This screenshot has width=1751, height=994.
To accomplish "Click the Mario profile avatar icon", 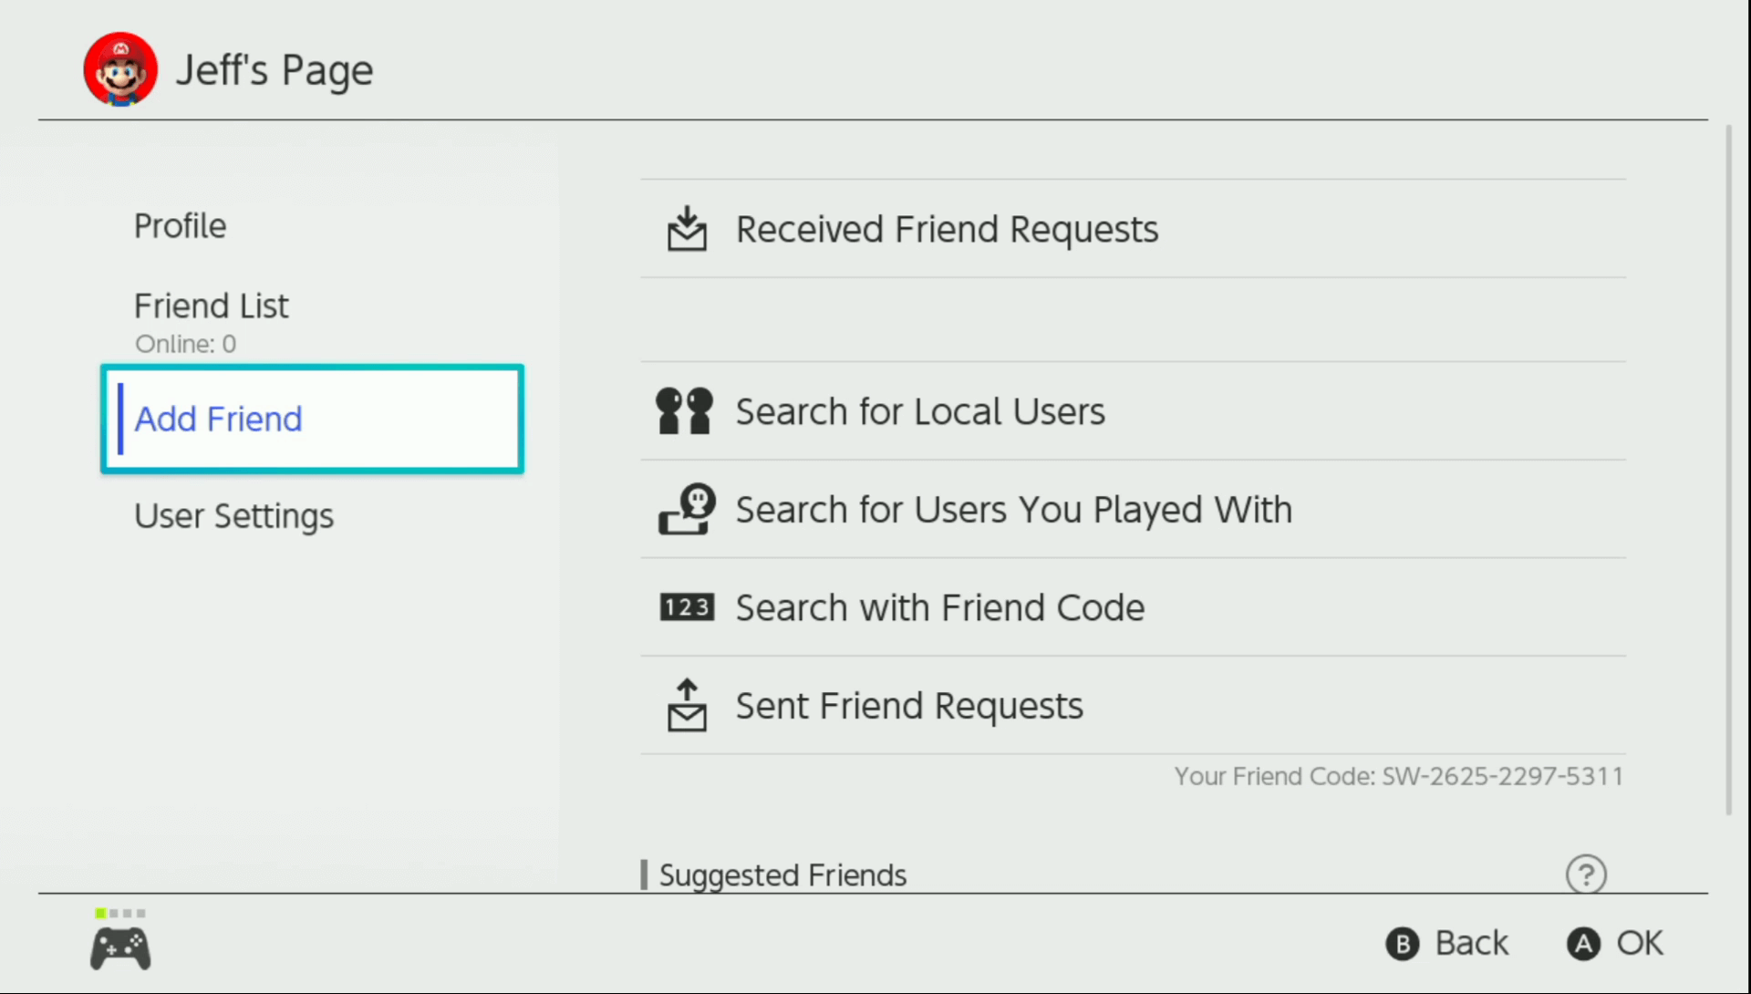I will coord(120,69).
